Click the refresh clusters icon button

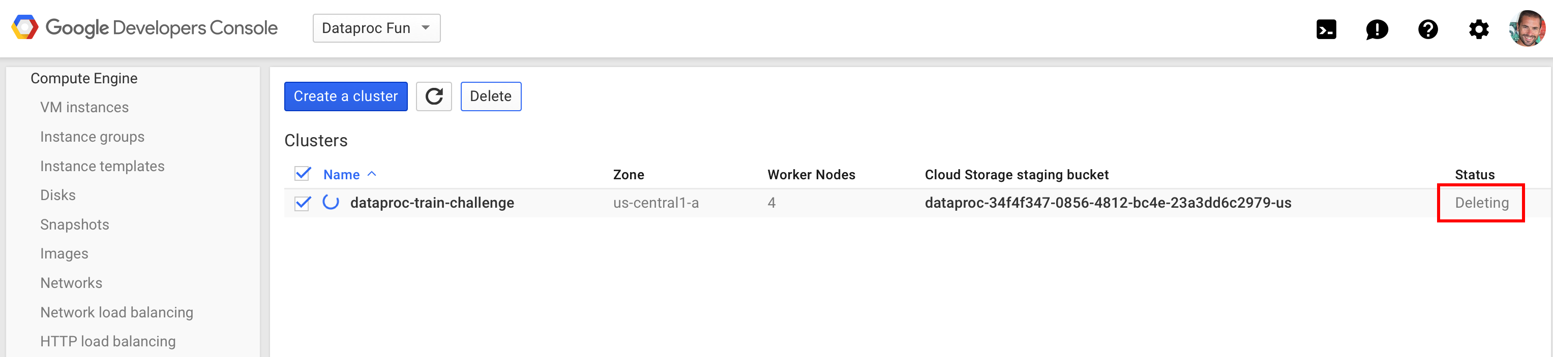coord(433,96)
